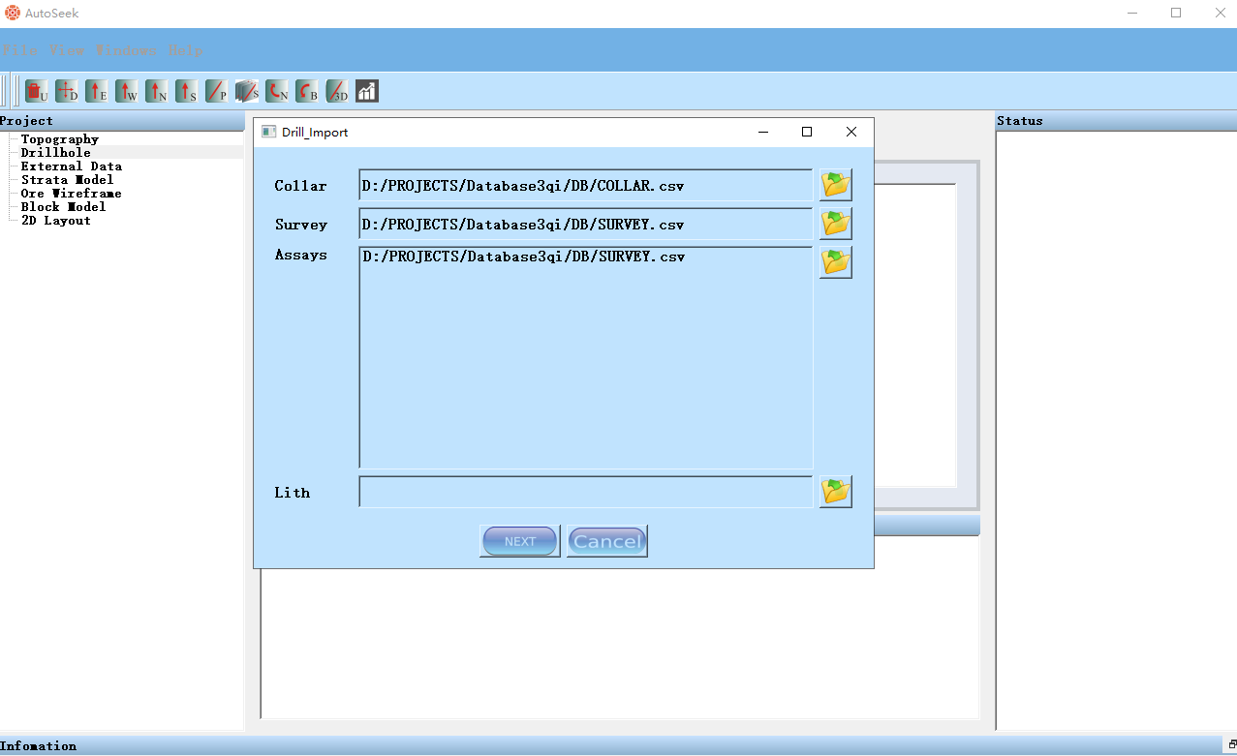Open folder browser for Assays files
1237x756 pixels.
coord(835,261)
